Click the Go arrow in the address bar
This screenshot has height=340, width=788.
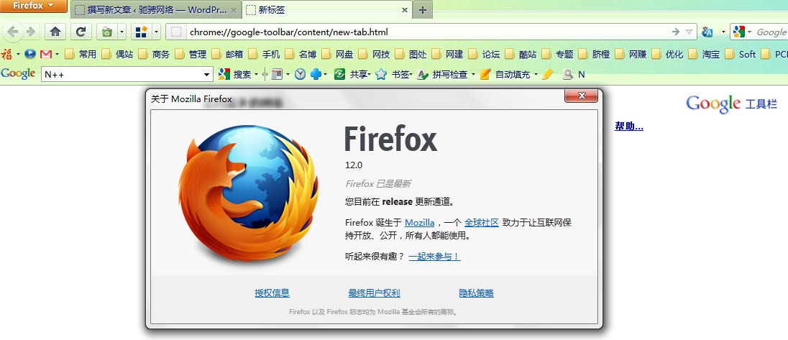675,32
